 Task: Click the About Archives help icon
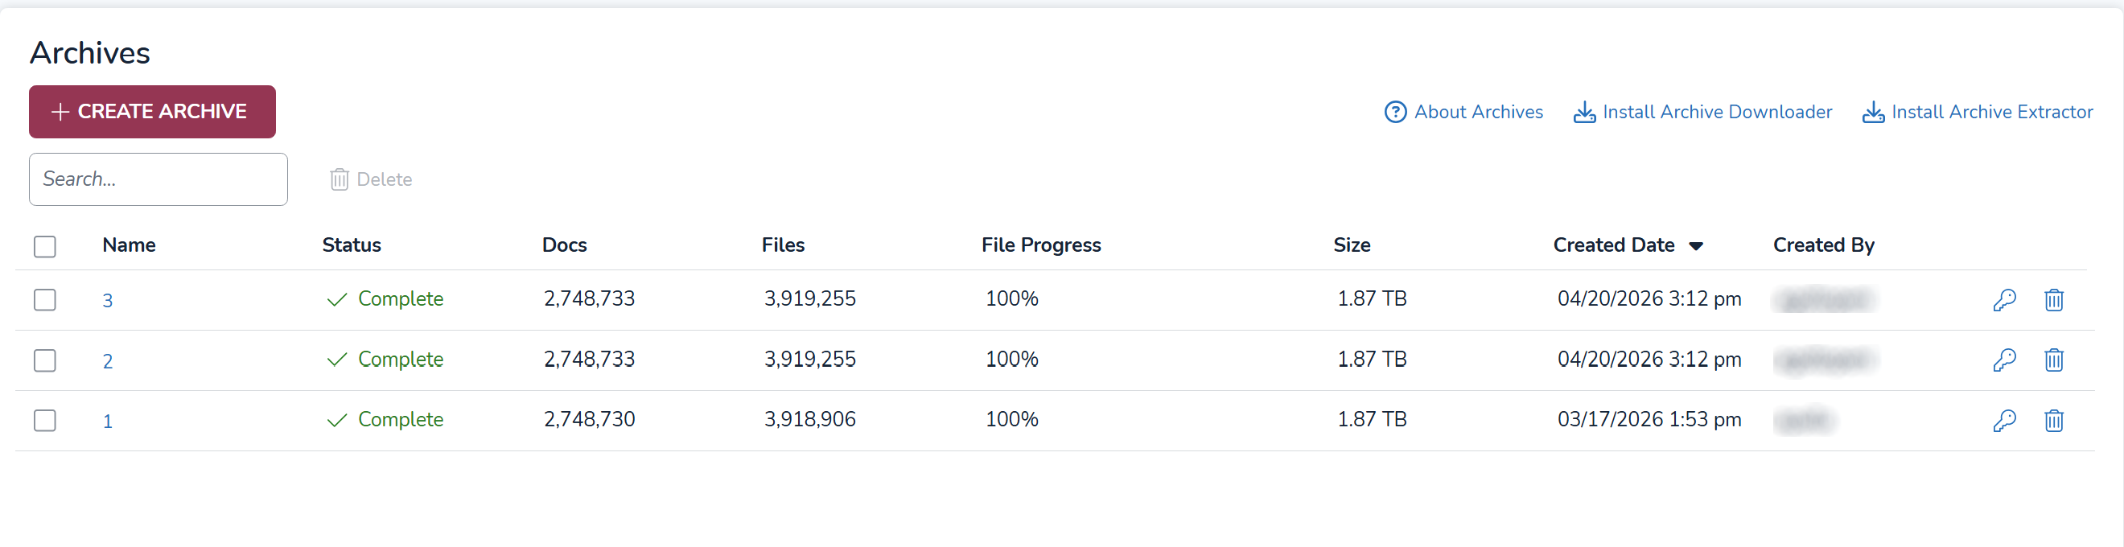coord(1395,112)
